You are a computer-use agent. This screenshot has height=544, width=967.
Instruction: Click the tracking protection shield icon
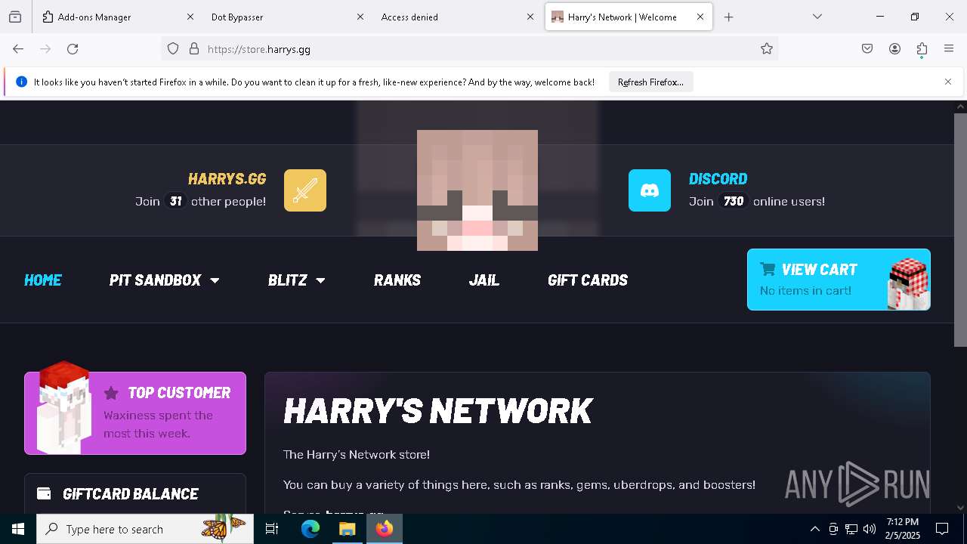point(173,49)
